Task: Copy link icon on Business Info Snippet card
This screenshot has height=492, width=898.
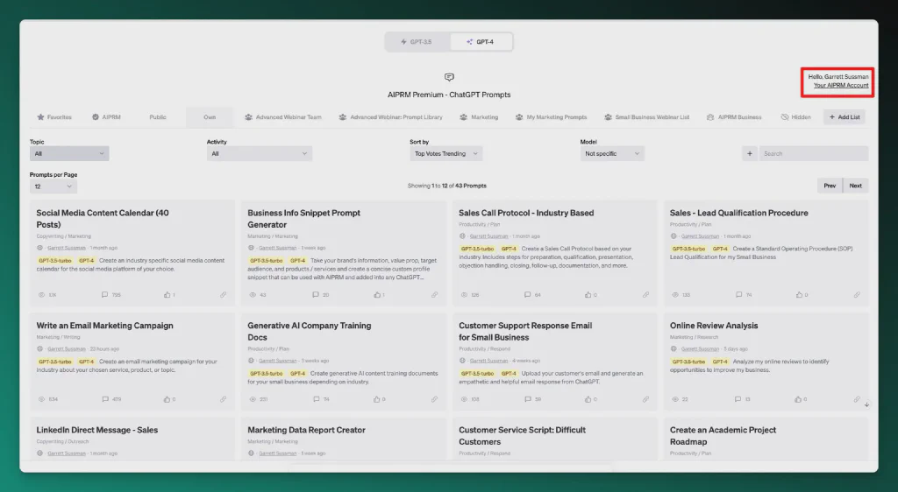Action: (x=435, y=295)
